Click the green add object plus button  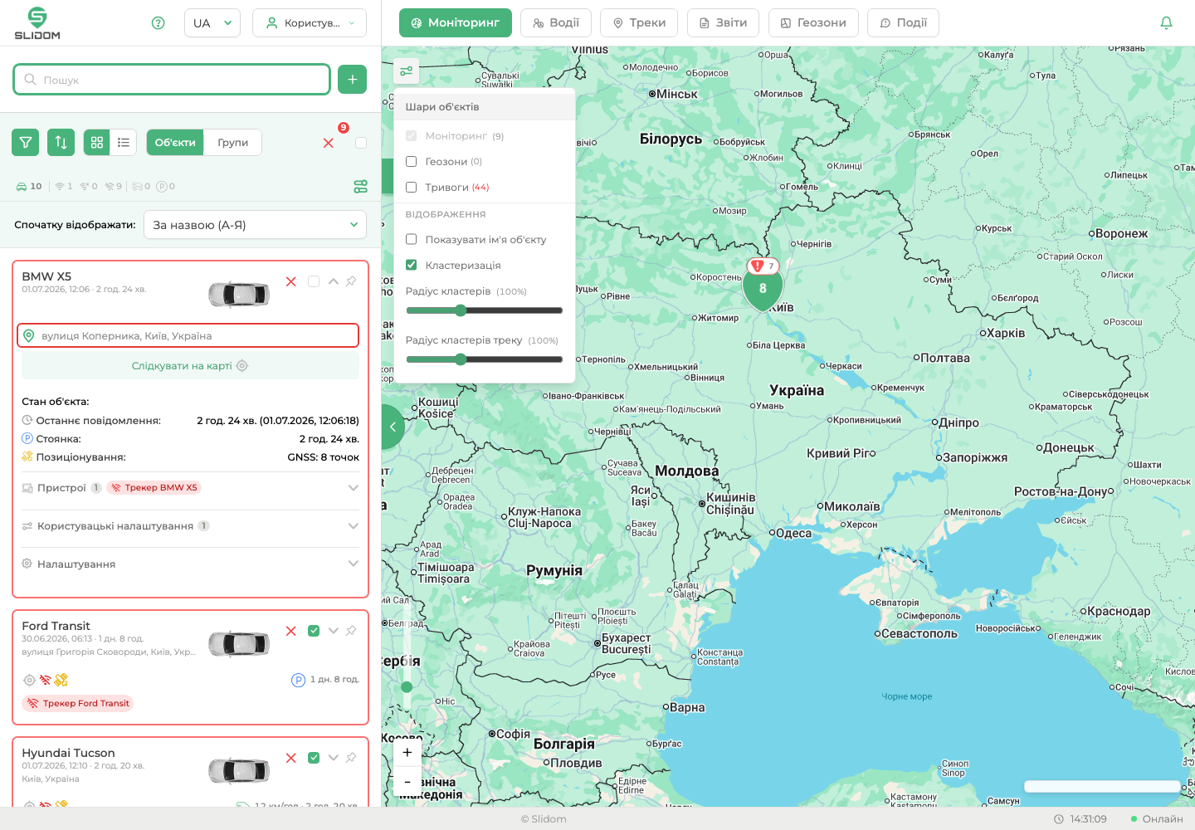352,80
